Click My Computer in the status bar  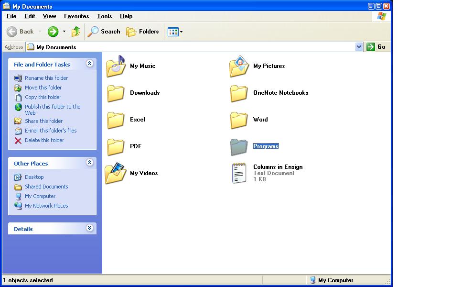(x=332, y=280)
